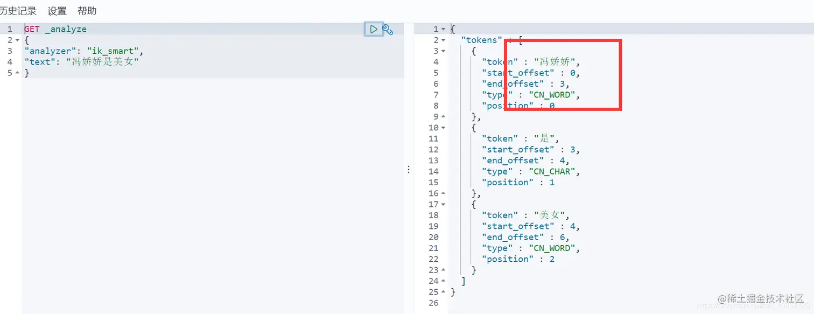Run the request with the play icon
Image resolution: width=814 pixels, height=314 pixels.
(374, 29)
